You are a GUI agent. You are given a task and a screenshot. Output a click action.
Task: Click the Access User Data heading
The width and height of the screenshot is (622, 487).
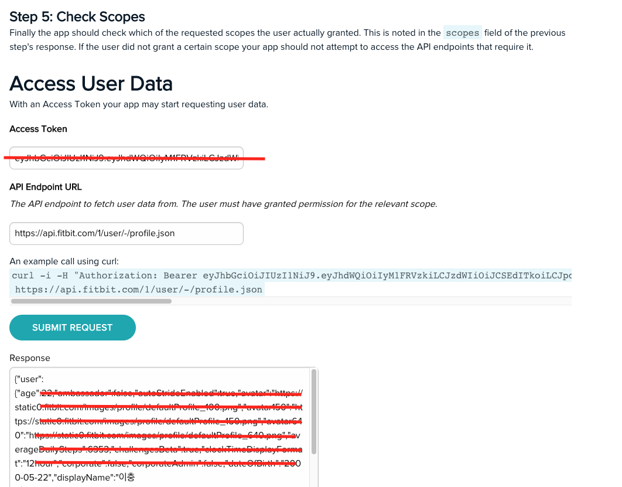pyautogui.click(x=91, y=83)
